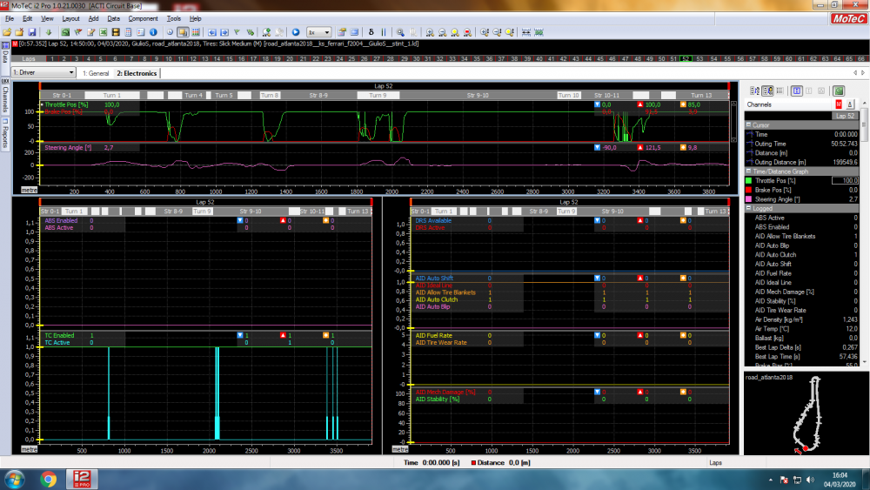This screenshot has width=870, height=490.
Task: Select the Air Temp [°C] channel row
Action: [802, 328]
